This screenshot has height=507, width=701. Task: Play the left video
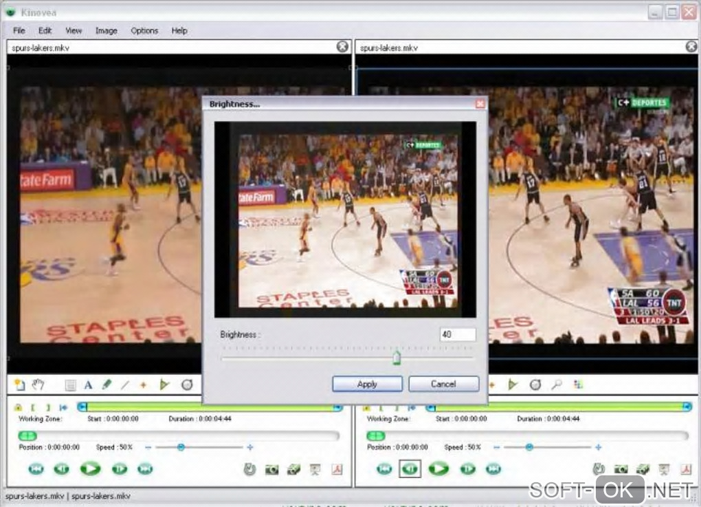coord(90,469)
